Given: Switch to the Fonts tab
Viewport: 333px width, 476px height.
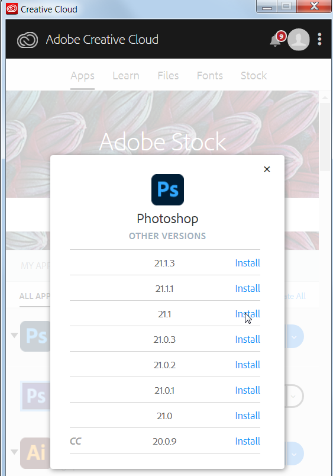Looking at the screenshot, I should click(x=209, y=76).
